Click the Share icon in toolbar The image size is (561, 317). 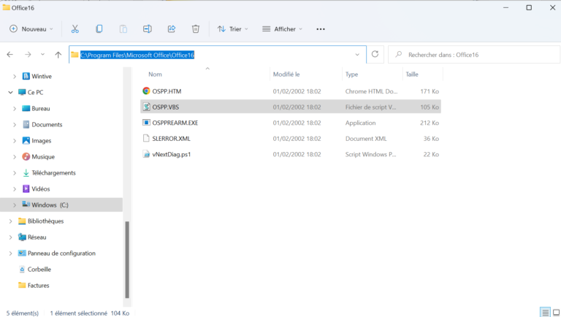pos(172,29)
